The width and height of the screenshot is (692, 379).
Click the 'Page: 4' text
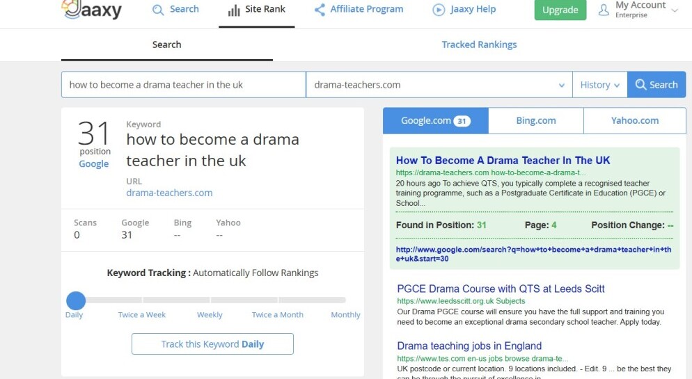[541, 225]
